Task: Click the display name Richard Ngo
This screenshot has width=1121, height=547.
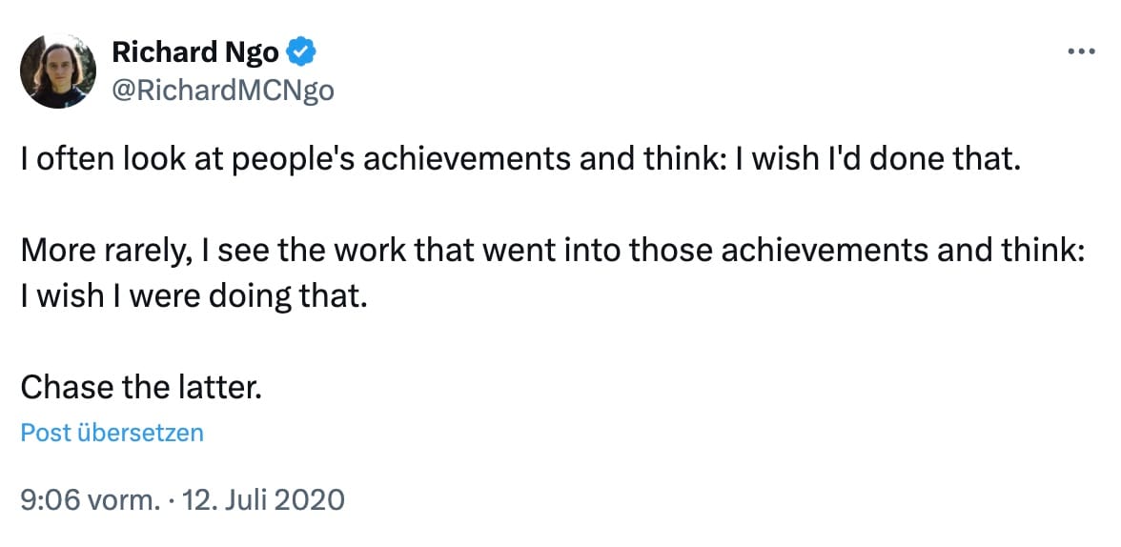Action: click(x=195, y=52)
